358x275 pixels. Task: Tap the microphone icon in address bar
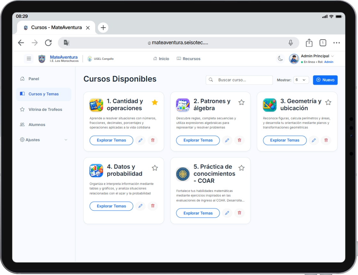point(290,43)
